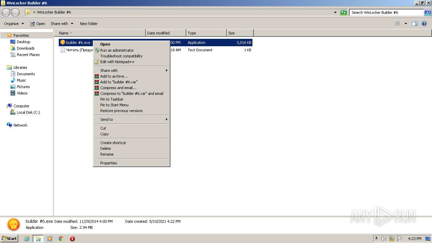
Task: Expand the Send to submenu
Action: [x=131, y=119]
